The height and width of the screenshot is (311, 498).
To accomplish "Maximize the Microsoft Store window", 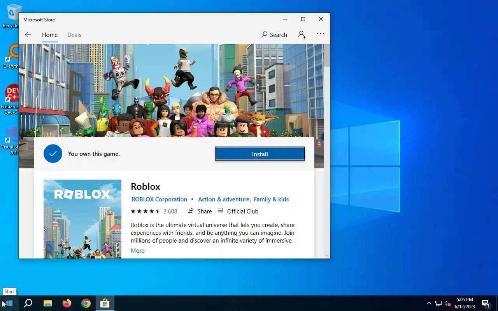I will [303, 19].
